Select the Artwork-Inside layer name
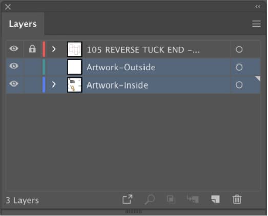This screenshot has width=268, height=216. pos(117,85)
